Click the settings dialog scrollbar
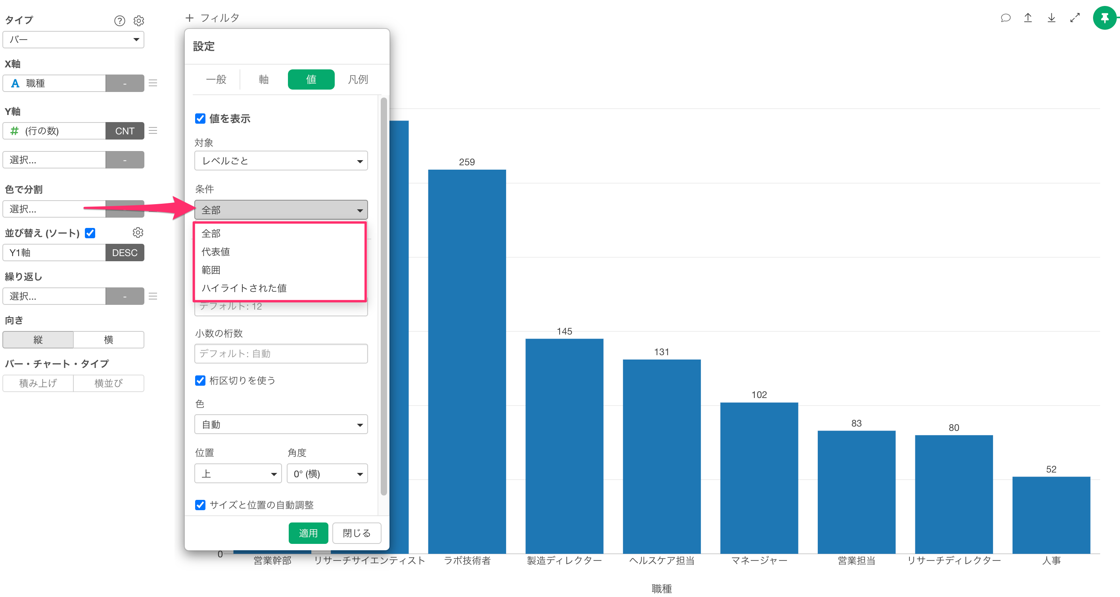Viewport: 1120px width, 597px height. (384, 297)
